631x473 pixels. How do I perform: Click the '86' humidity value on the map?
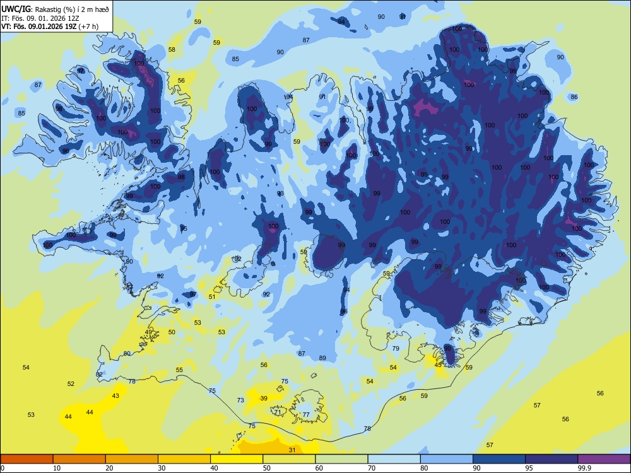(574, 97)
